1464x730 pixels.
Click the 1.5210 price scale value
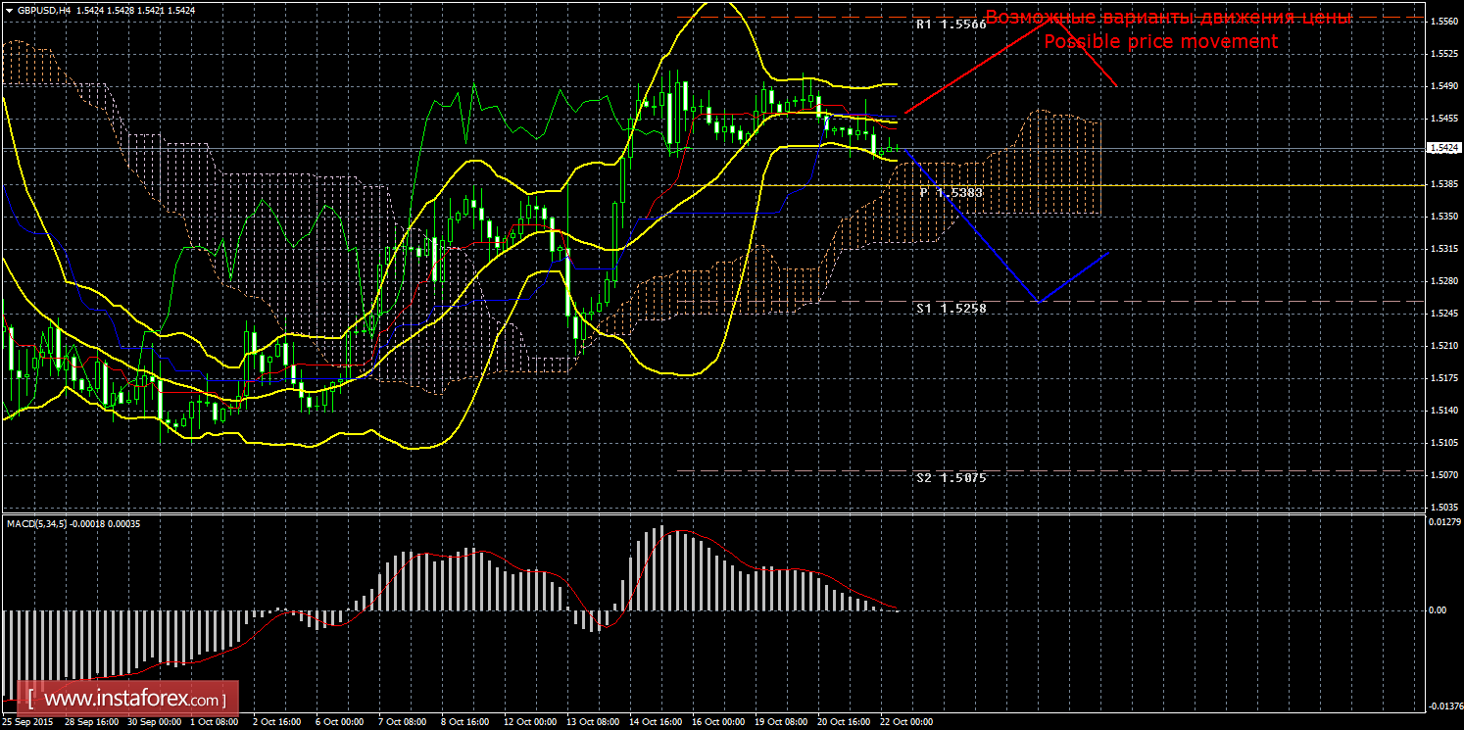[x=1442, y=346]
